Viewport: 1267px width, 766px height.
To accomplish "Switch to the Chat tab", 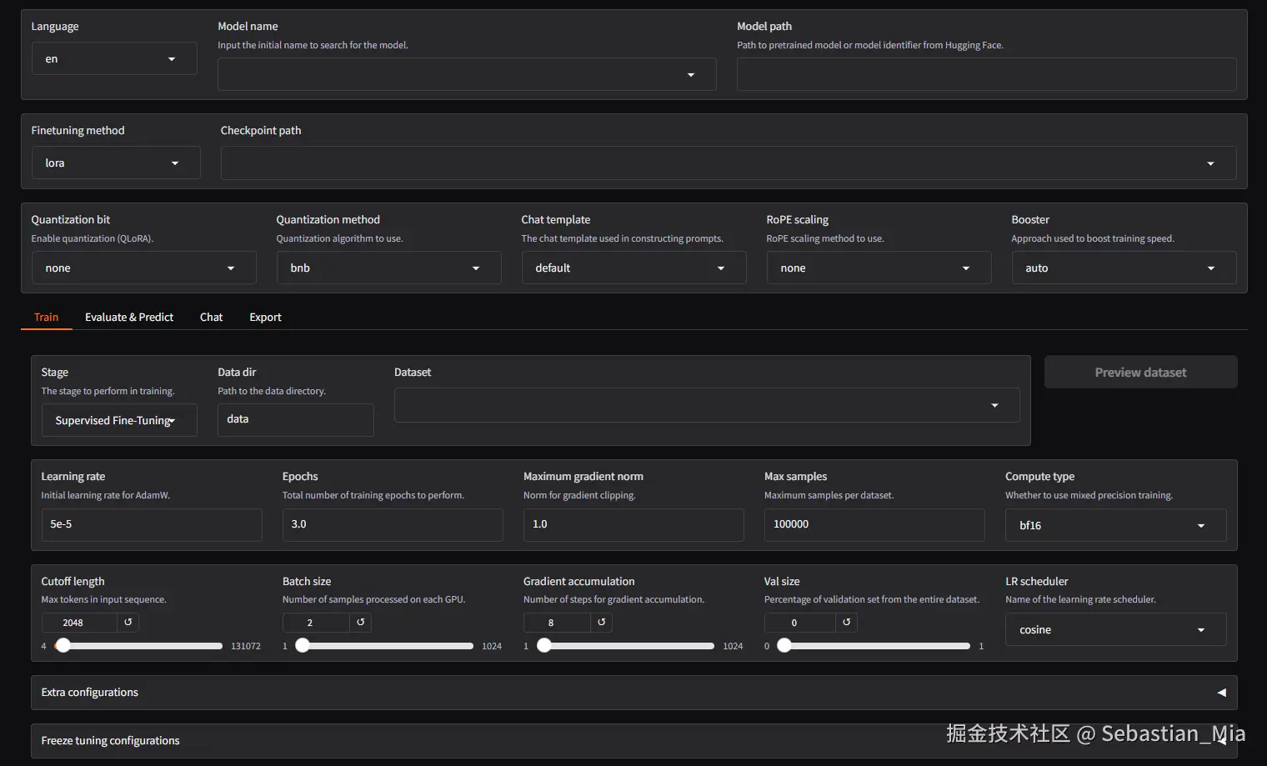I will [212, 318].
